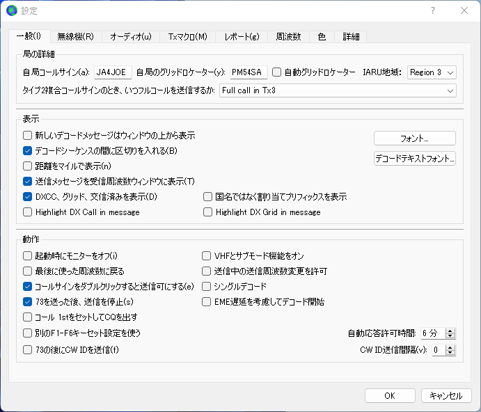Screen dimensions: 481x412
Task: Enable EME遅延を考慮してデコード開始
Action: (206, 301)
